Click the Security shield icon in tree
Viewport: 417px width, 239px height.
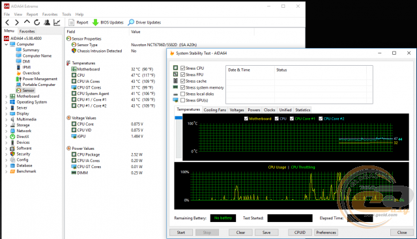pos(12,154)
